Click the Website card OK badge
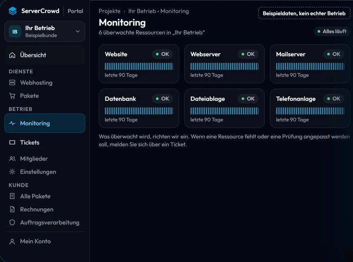This screenshot has height=262, width=353. point(162,54)
